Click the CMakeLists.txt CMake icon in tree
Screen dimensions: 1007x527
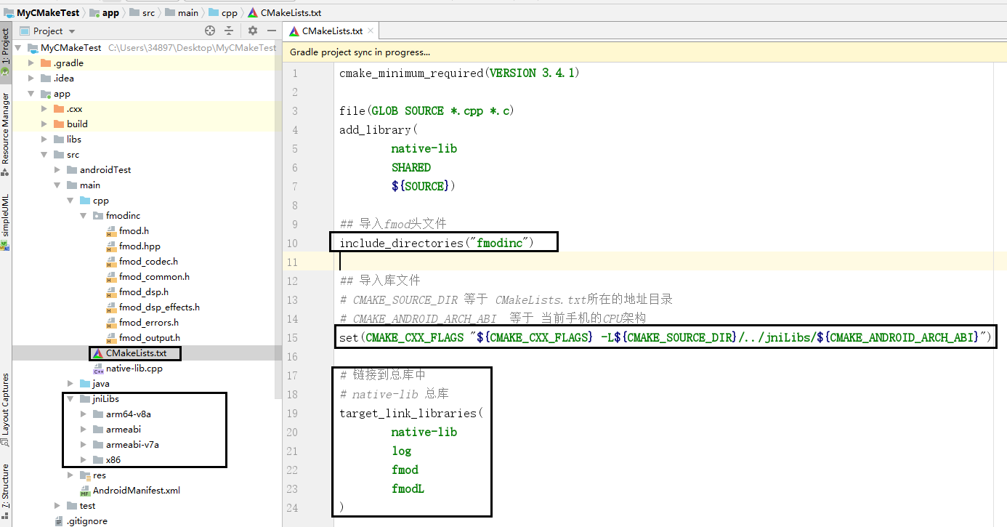click(97, 353)
